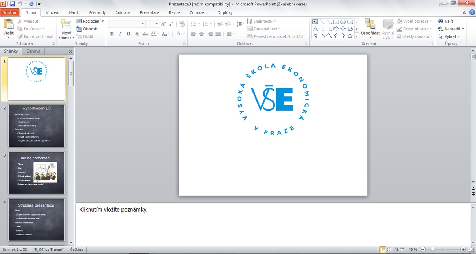Click the large Vložit paste clipboard icon
The image size is (476, 254).
(x=8, y=24)
